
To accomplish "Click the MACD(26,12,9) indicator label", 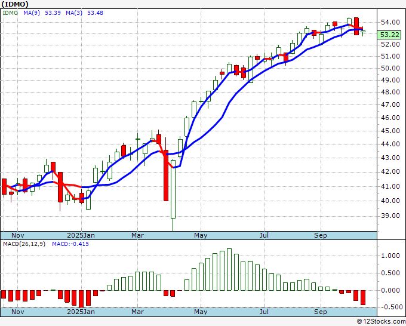I will point(24,244).
